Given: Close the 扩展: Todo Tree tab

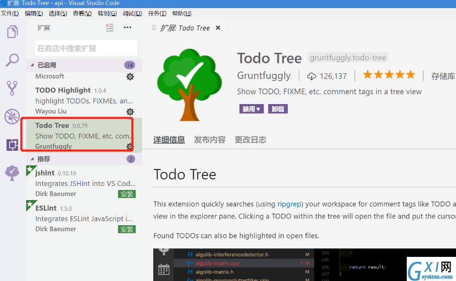Looking at the screenshot, I should coord(218,28).
